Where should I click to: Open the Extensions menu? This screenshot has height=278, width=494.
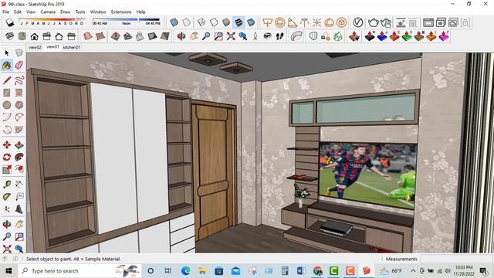121,12
